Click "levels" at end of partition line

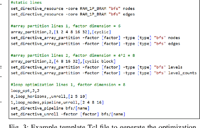(175, 67)
